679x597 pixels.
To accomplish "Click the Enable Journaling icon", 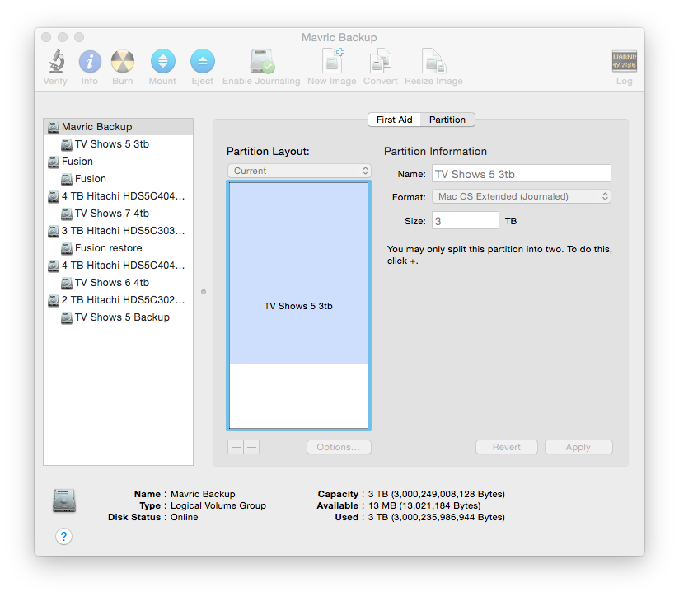I will [x=261, y=61].
